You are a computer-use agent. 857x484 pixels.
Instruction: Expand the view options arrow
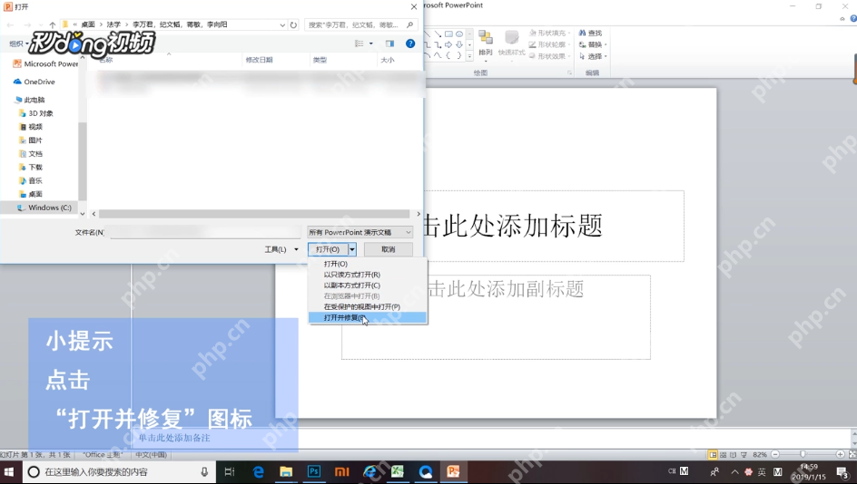(371, 44)
